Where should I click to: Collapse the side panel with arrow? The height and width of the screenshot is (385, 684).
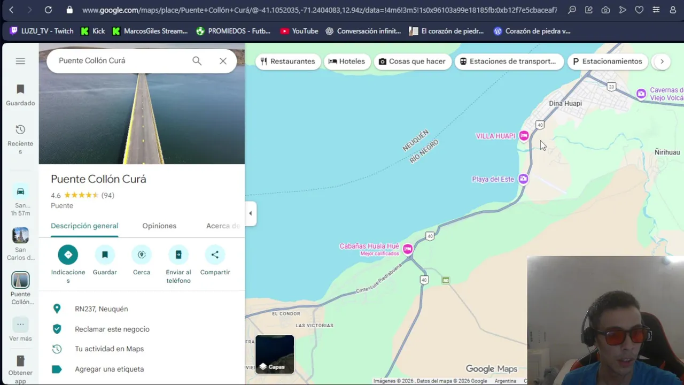pyautogui.click(x=251, y=213)
